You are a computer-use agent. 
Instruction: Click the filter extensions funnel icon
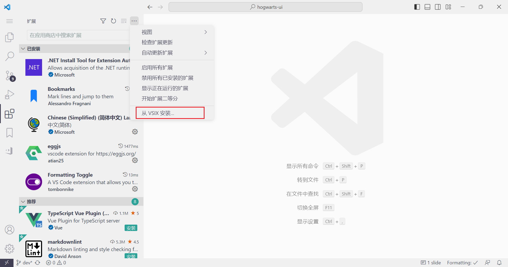103,21
